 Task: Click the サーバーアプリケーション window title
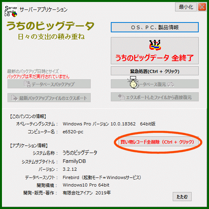coord(44,9)
